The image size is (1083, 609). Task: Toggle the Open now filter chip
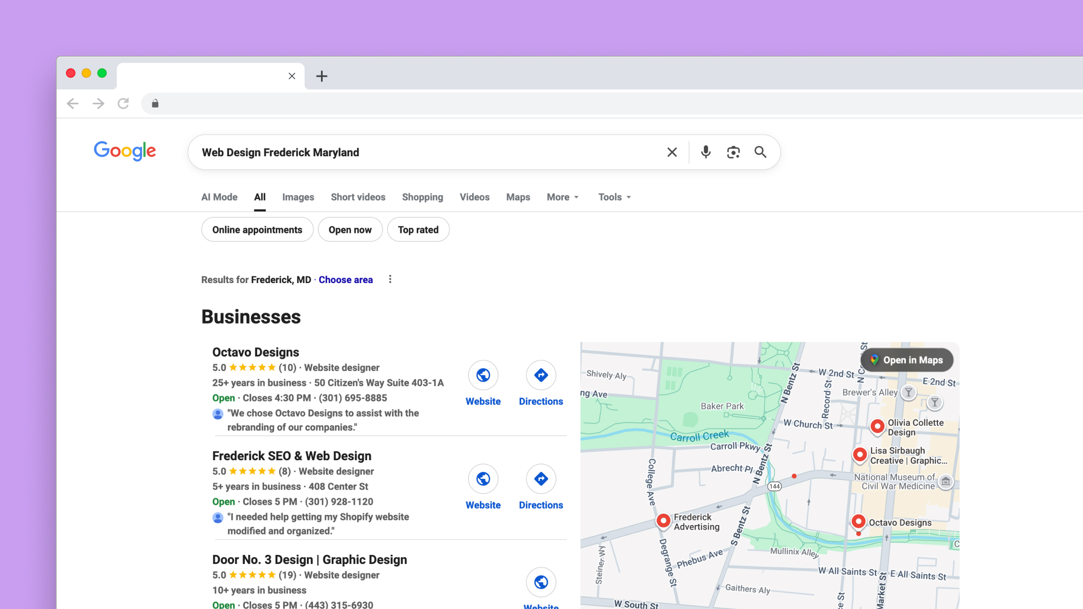(x=350, y=230)
